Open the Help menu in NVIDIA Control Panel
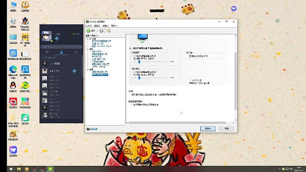This screenshot has height=172, width=306. 114,26
